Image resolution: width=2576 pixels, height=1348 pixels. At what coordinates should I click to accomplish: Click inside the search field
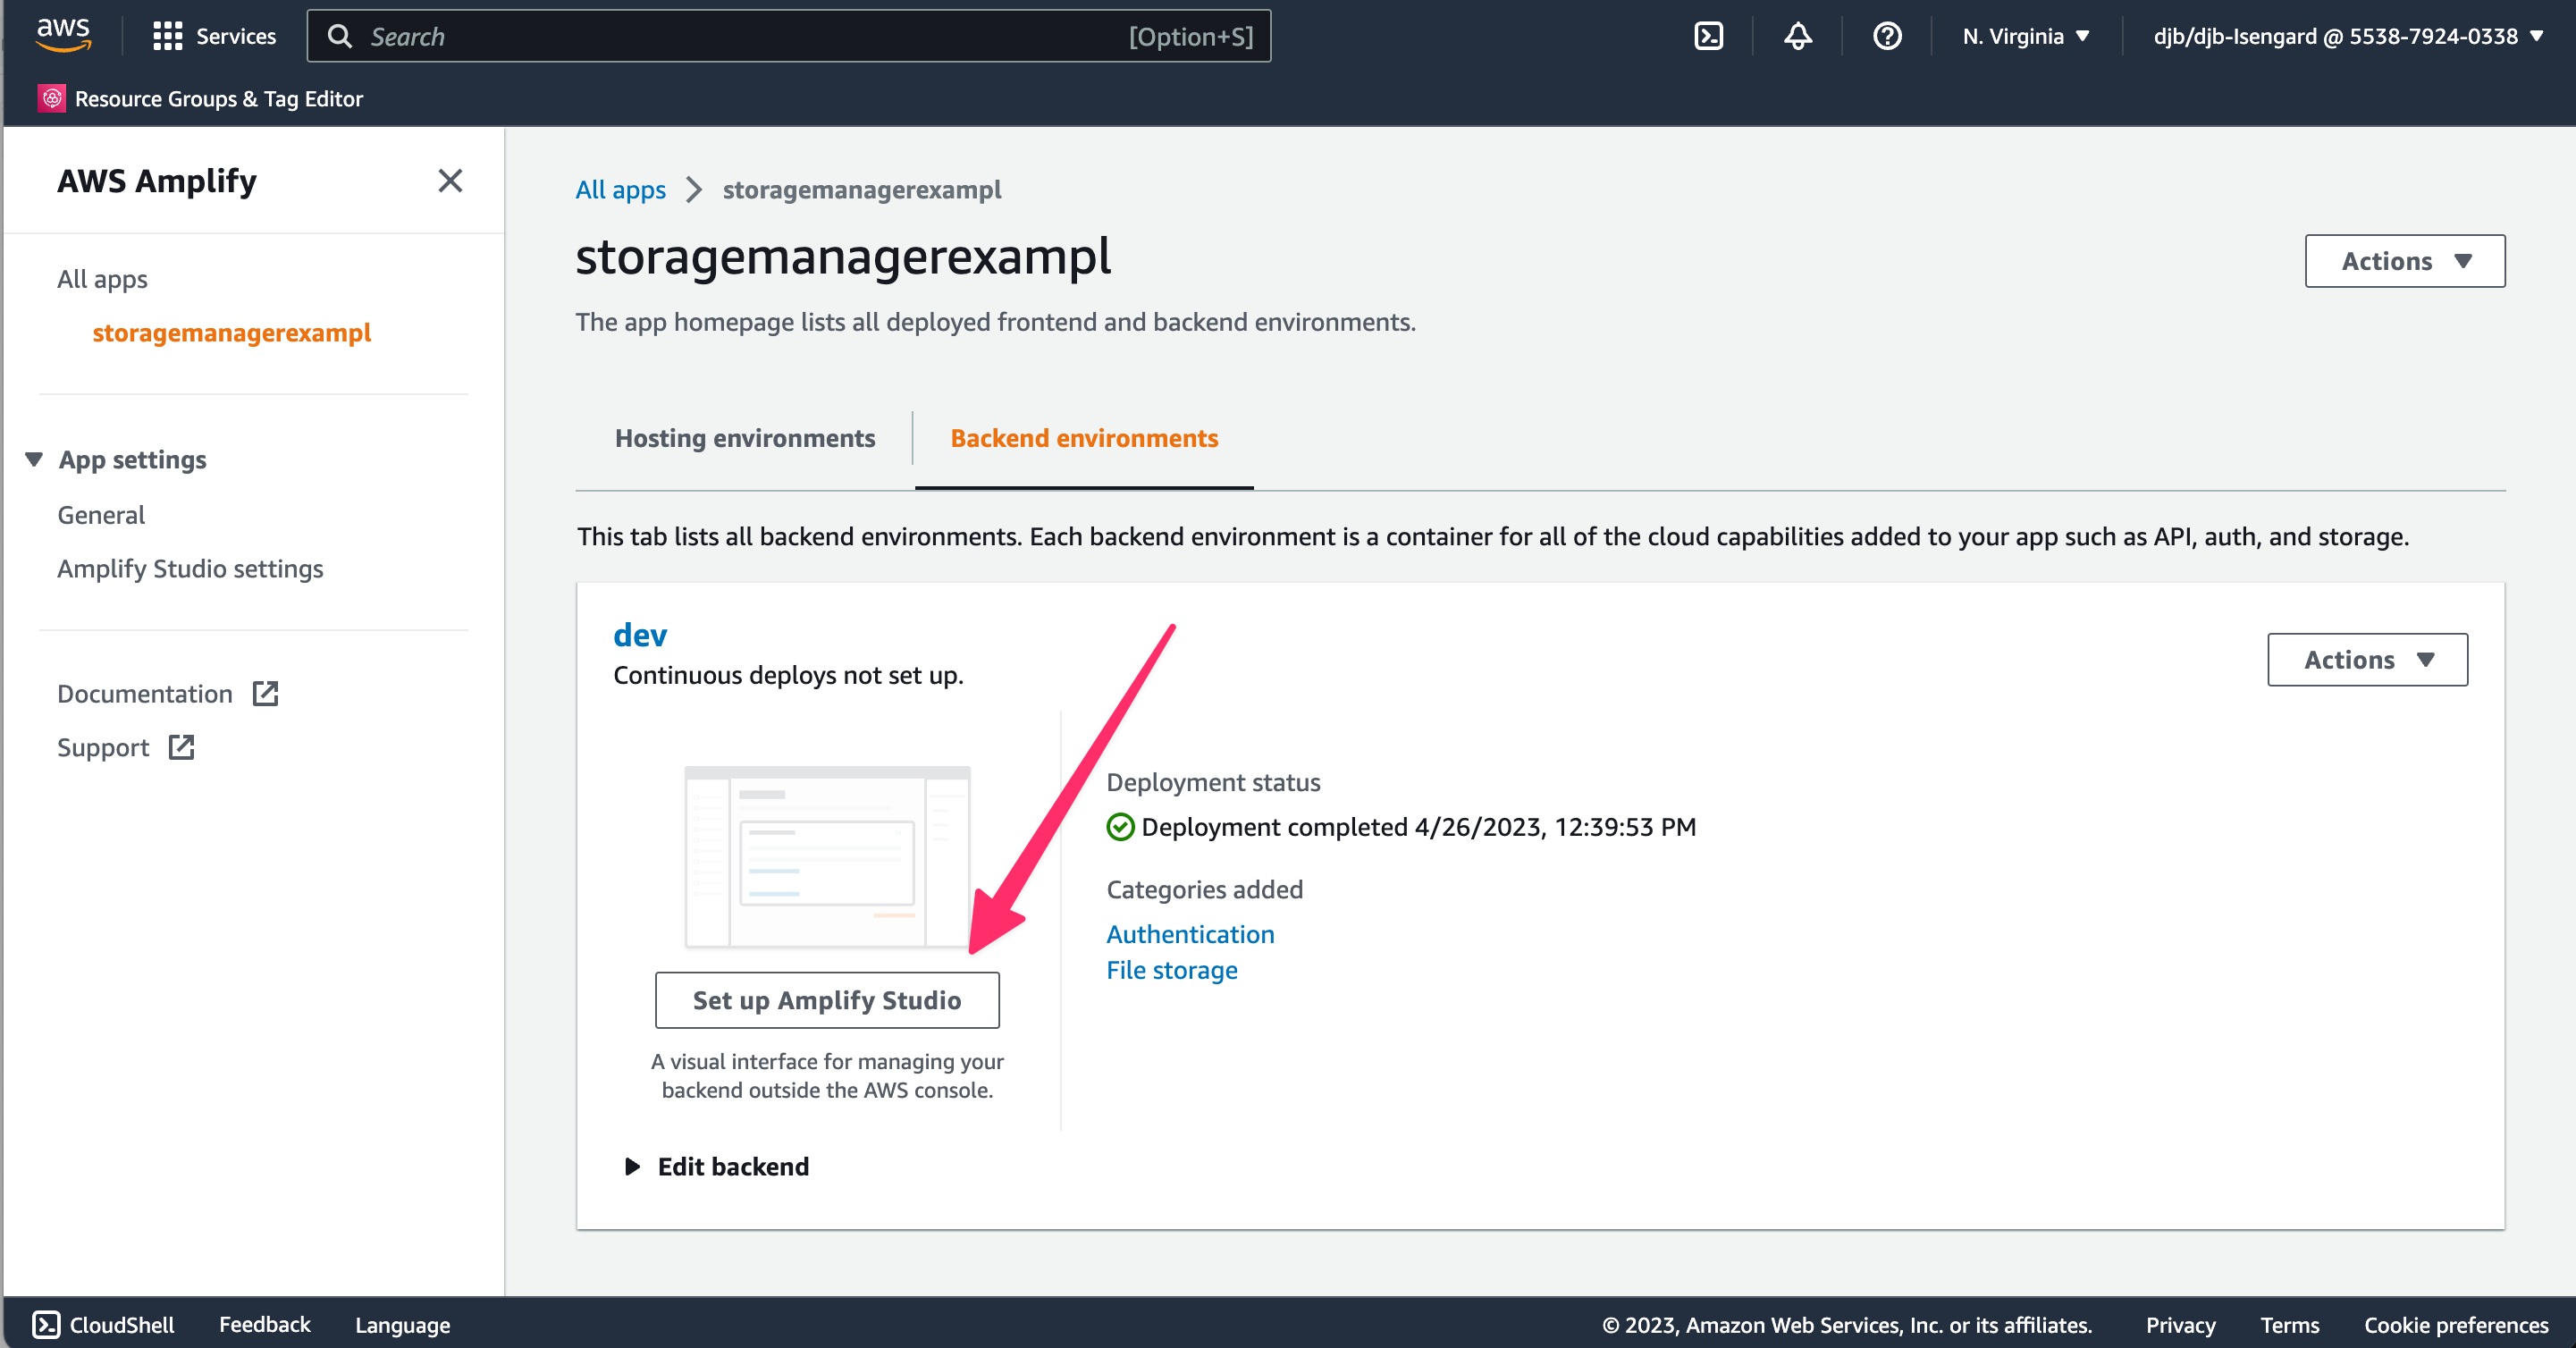[x=700, y=36]
